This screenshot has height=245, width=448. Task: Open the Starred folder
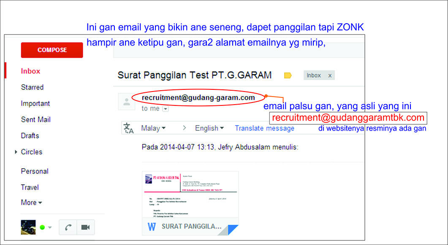pyautogui.click(x=32, y=87)
